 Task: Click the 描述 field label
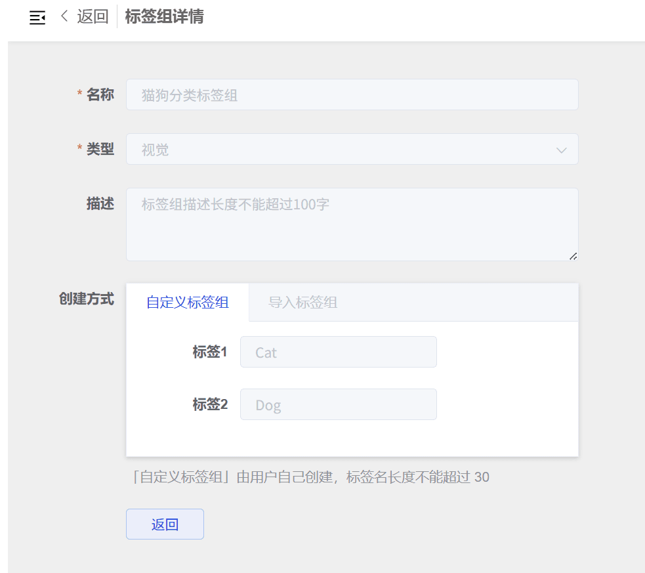(100, 204)
